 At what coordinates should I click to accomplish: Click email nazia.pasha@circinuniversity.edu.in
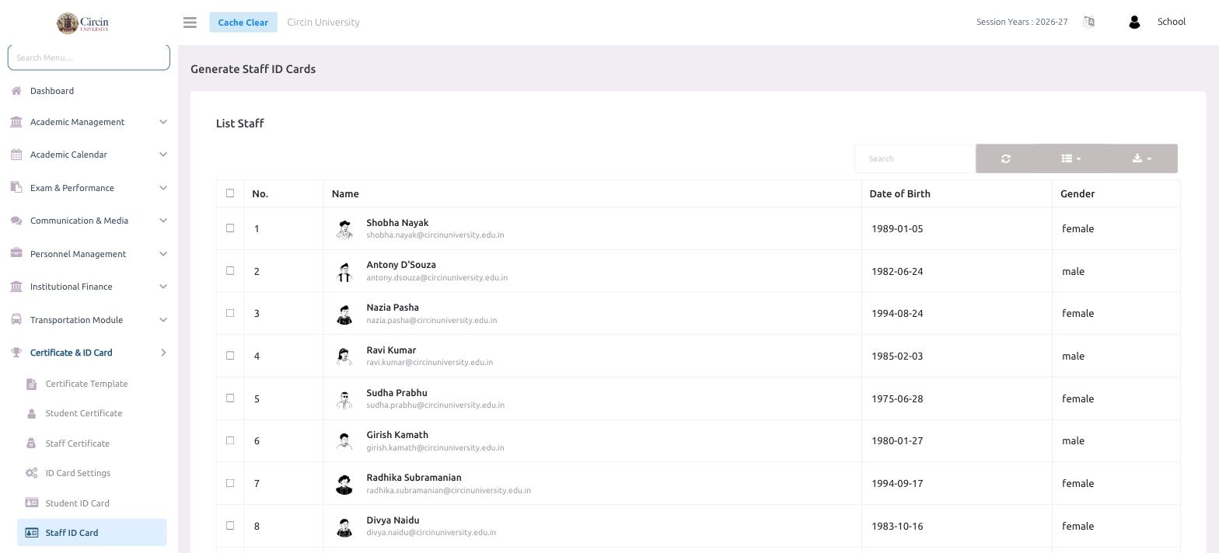(431, 320)
